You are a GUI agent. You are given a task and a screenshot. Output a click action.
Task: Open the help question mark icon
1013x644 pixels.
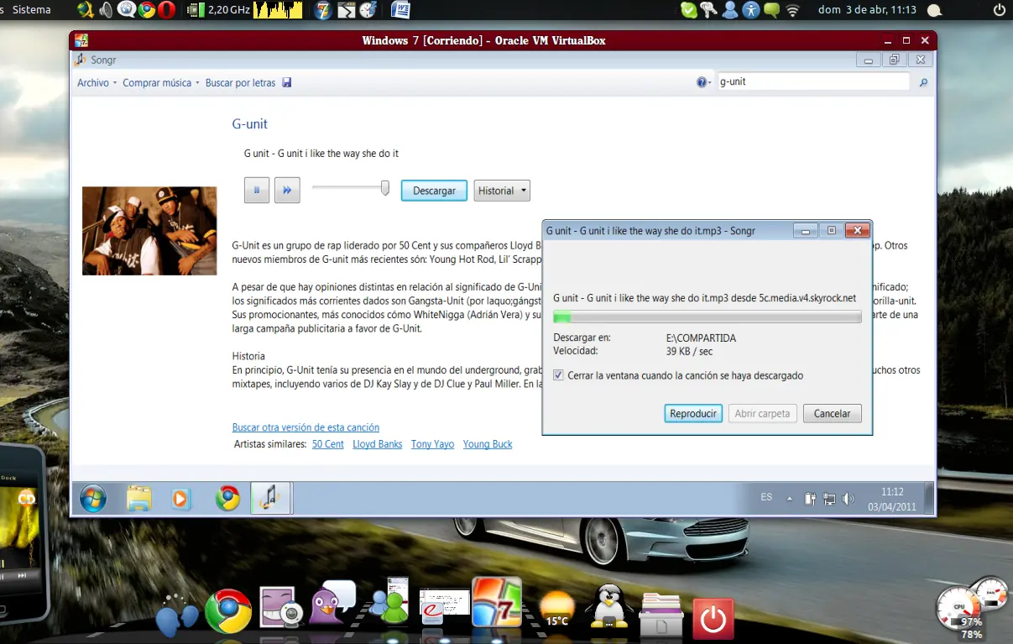click(x=702, y=82)
